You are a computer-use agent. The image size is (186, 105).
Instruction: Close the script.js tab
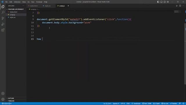pyautogui.click(x=68, y=6)
